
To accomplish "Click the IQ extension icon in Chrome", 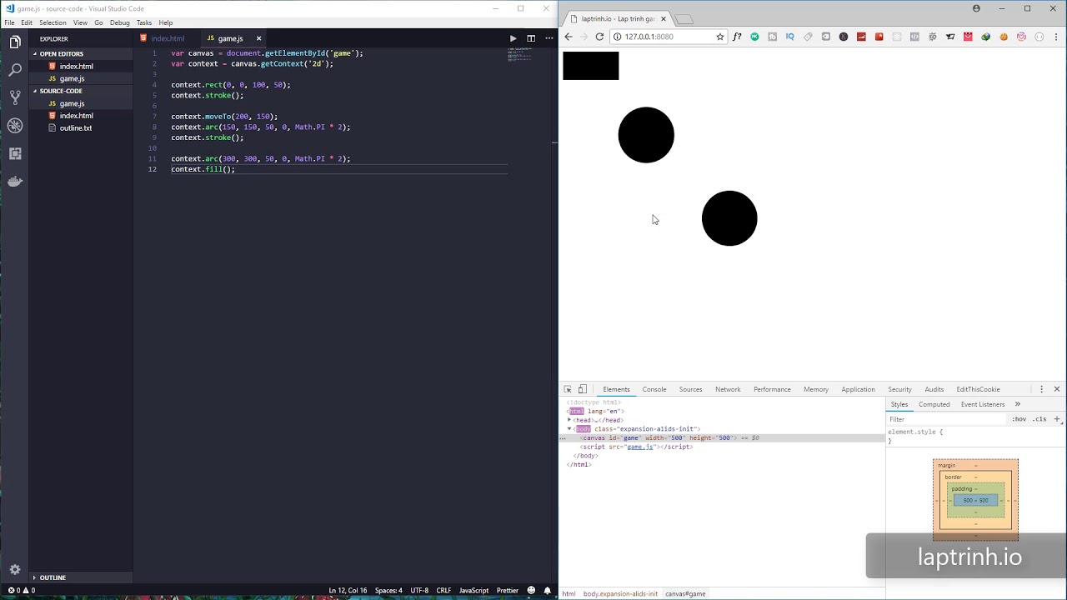I will point(790,37).
